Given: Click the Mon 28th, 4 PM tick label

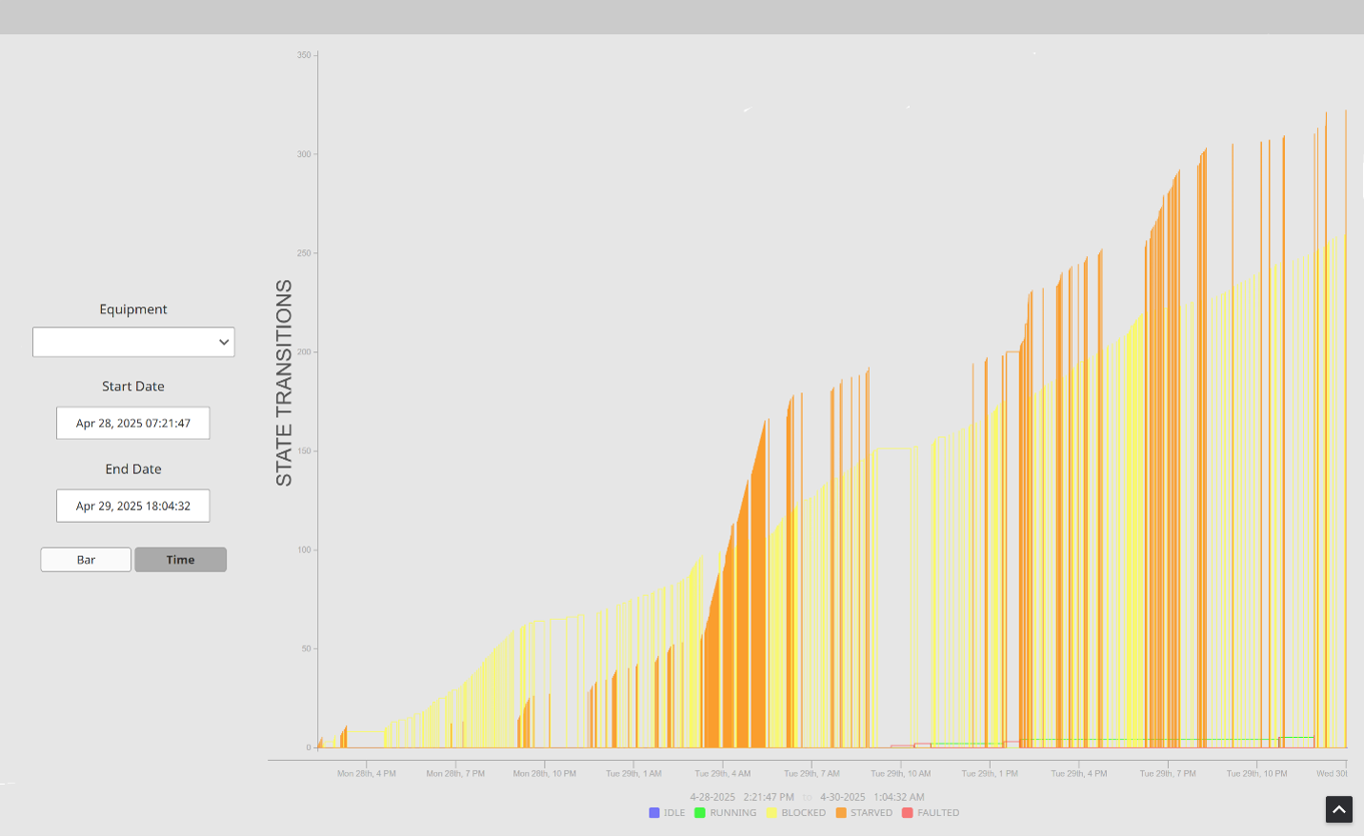Looking at the screenshot, I should pos(367,773).
